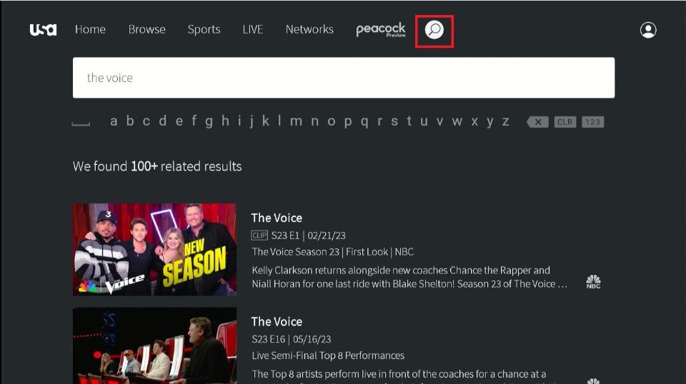Select letter e on keyboard
The image size is (686, 384).
(179, 121)
